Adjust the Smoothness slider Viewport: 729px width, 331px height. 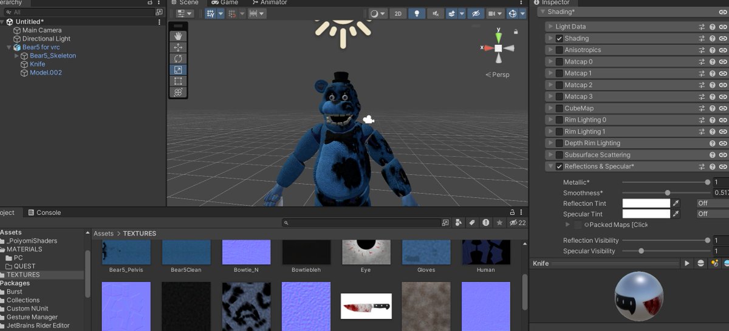(665, 193)
